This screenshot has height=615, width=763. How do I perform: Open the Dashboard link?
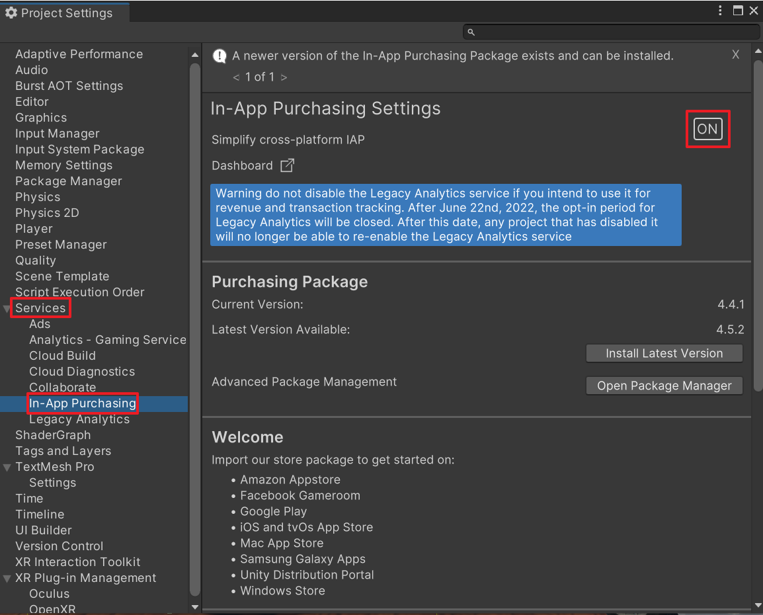coord(243,166)
